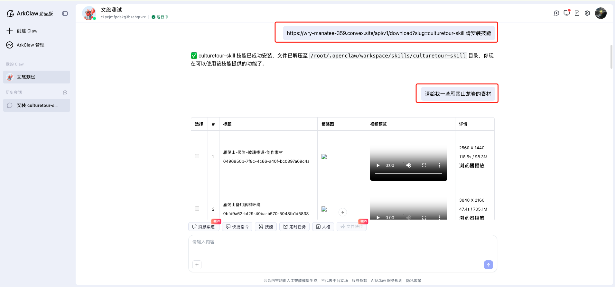This screenshot has height=287, width=615.
Task: Click the plus attachment button in input box
Action: [x=197, y=265]
